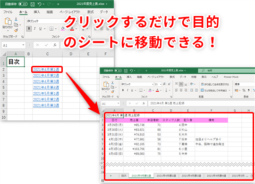Click Decrease Font Size icon in lower-right window
255x184 pixels.
point(170,84)
